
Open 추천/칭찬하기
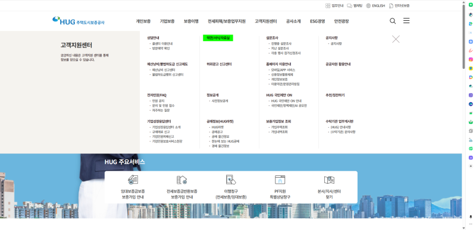335,95
